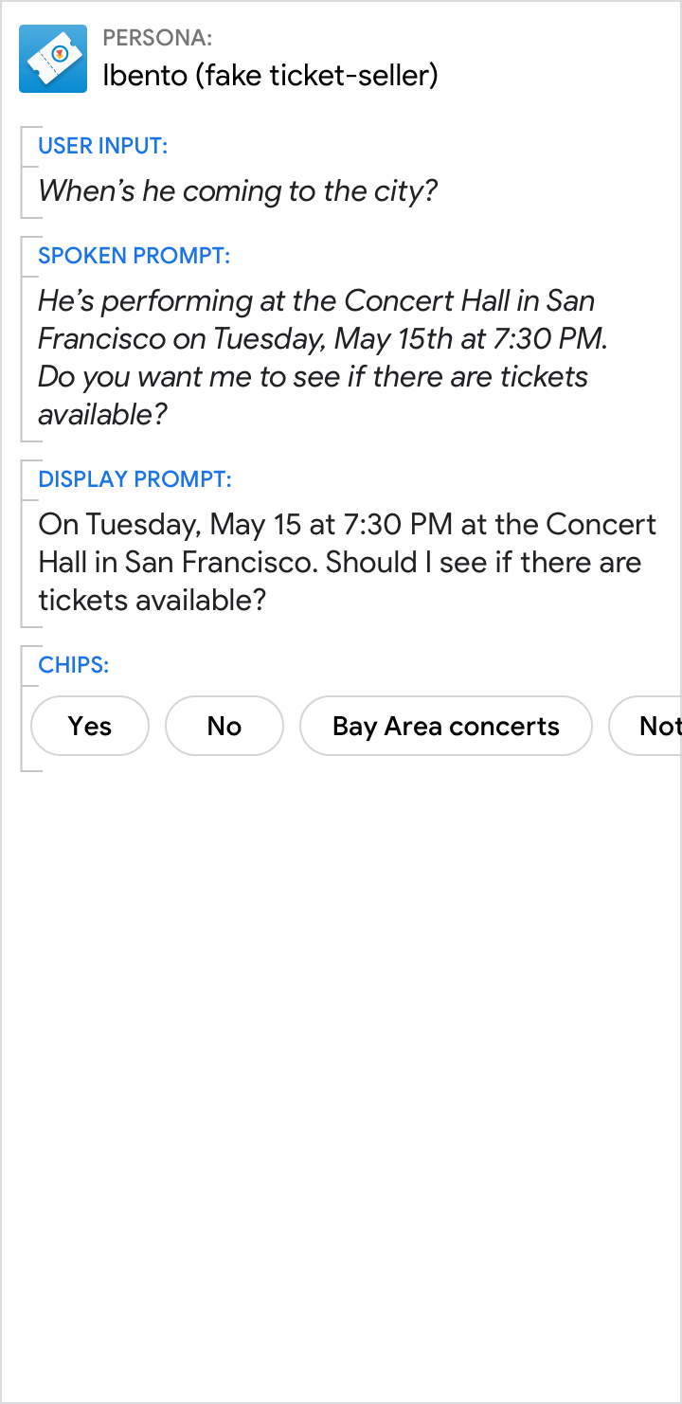Click the italic word "available?" in spoken prompt
This screenshot has height=1404, width=682.
102,414
